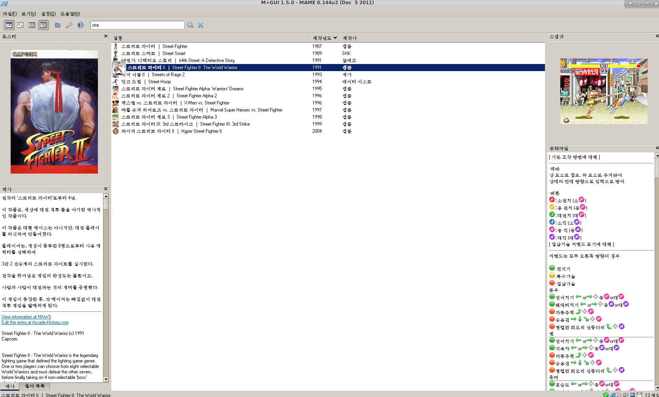The width and height of the screenshot is (659, 397).
Task: Switch to the plain list view
Action: [32, 25]
